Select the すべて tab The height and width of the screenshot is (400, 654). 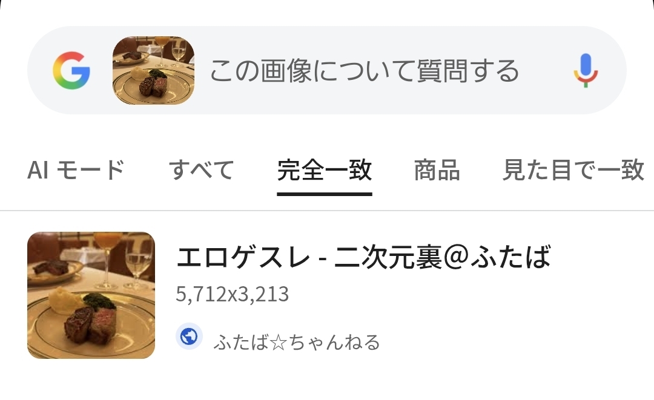201,169
